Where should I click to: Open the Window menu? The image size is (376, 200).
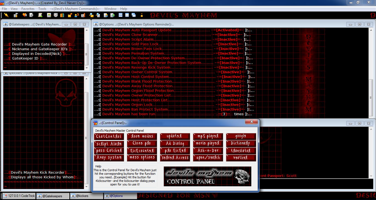coord(110,9)
